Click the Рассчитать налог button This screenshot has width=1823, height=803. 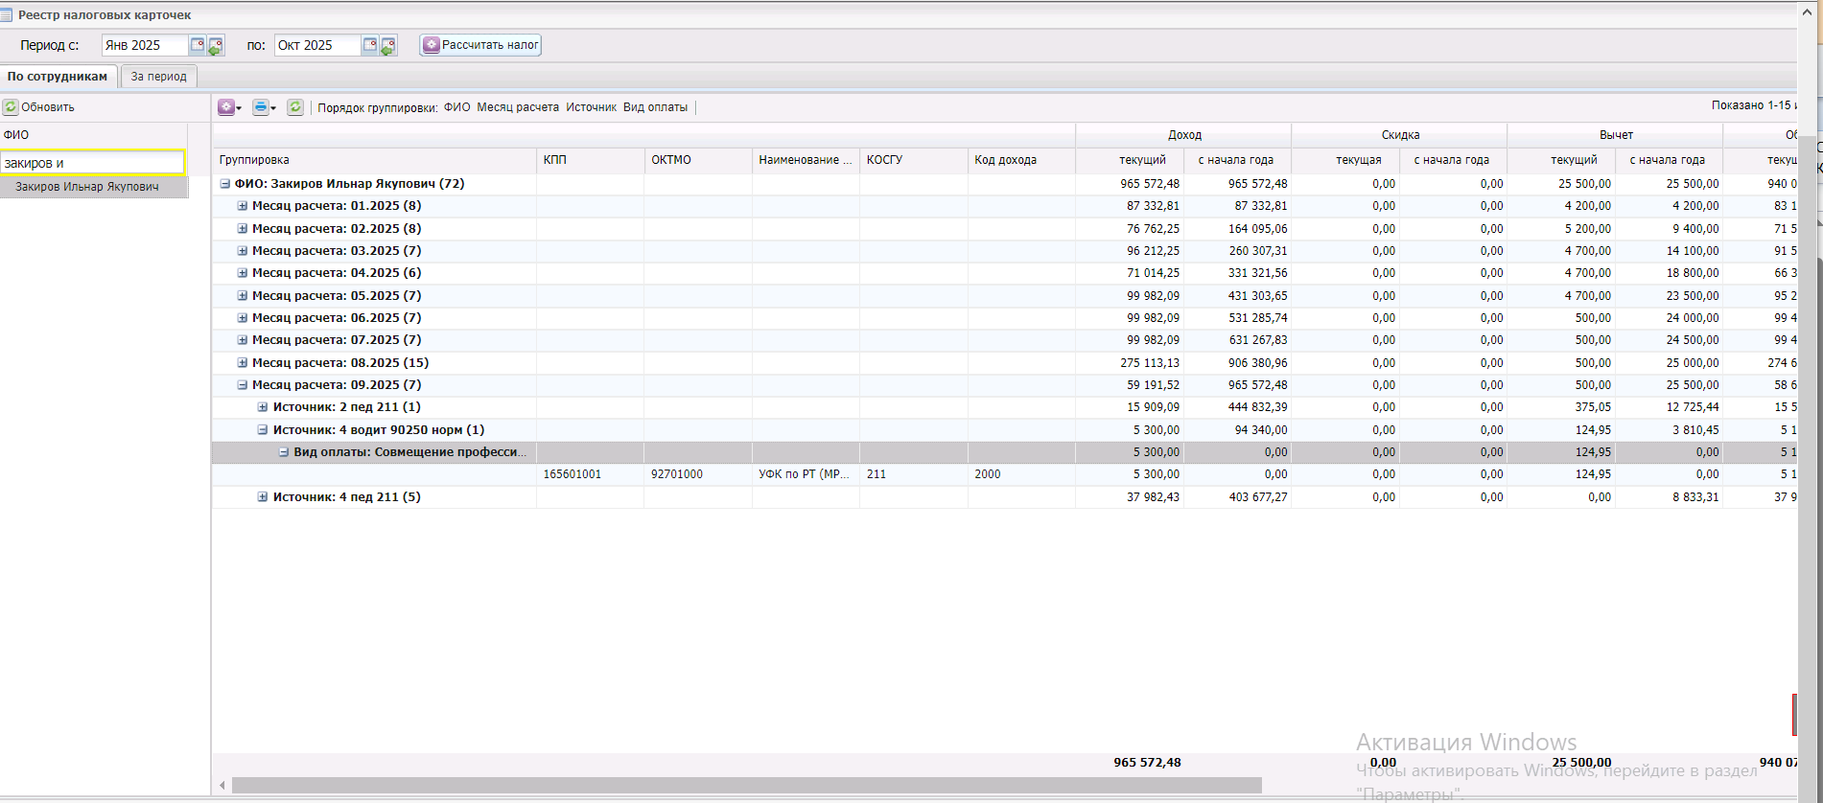pyautogui.click(x=480, y=45)
